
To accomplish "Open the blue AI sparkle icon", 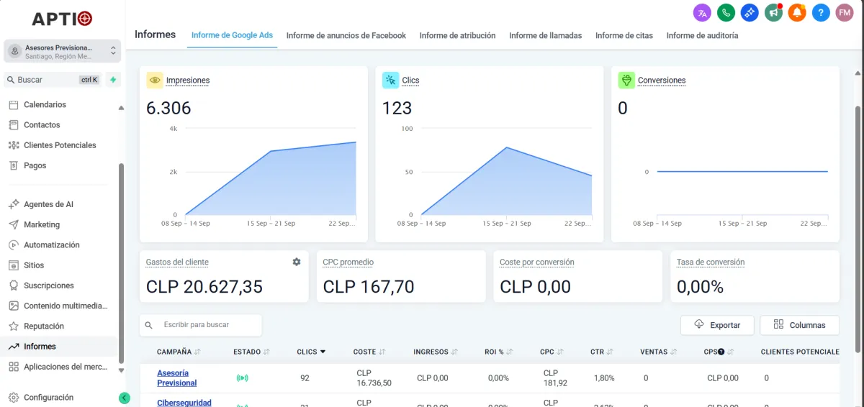I will click(750, 12).
